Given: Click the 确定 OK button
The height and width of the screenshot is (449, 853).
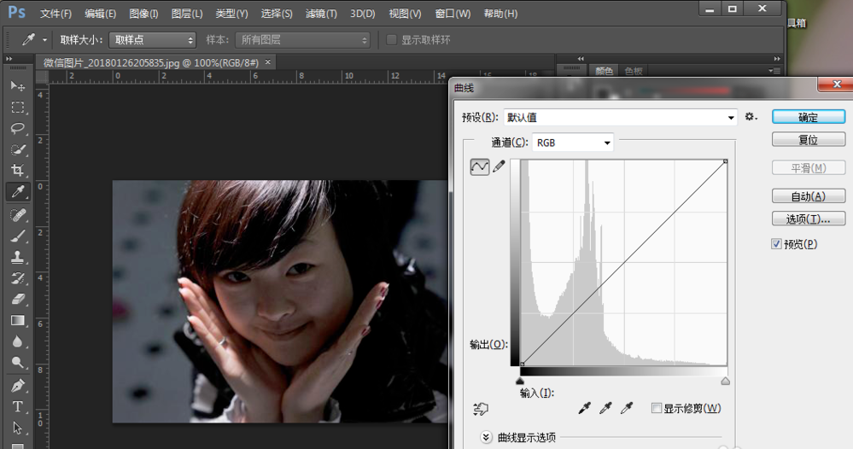Looking at the screenshot, I should (x=808, y=117).
